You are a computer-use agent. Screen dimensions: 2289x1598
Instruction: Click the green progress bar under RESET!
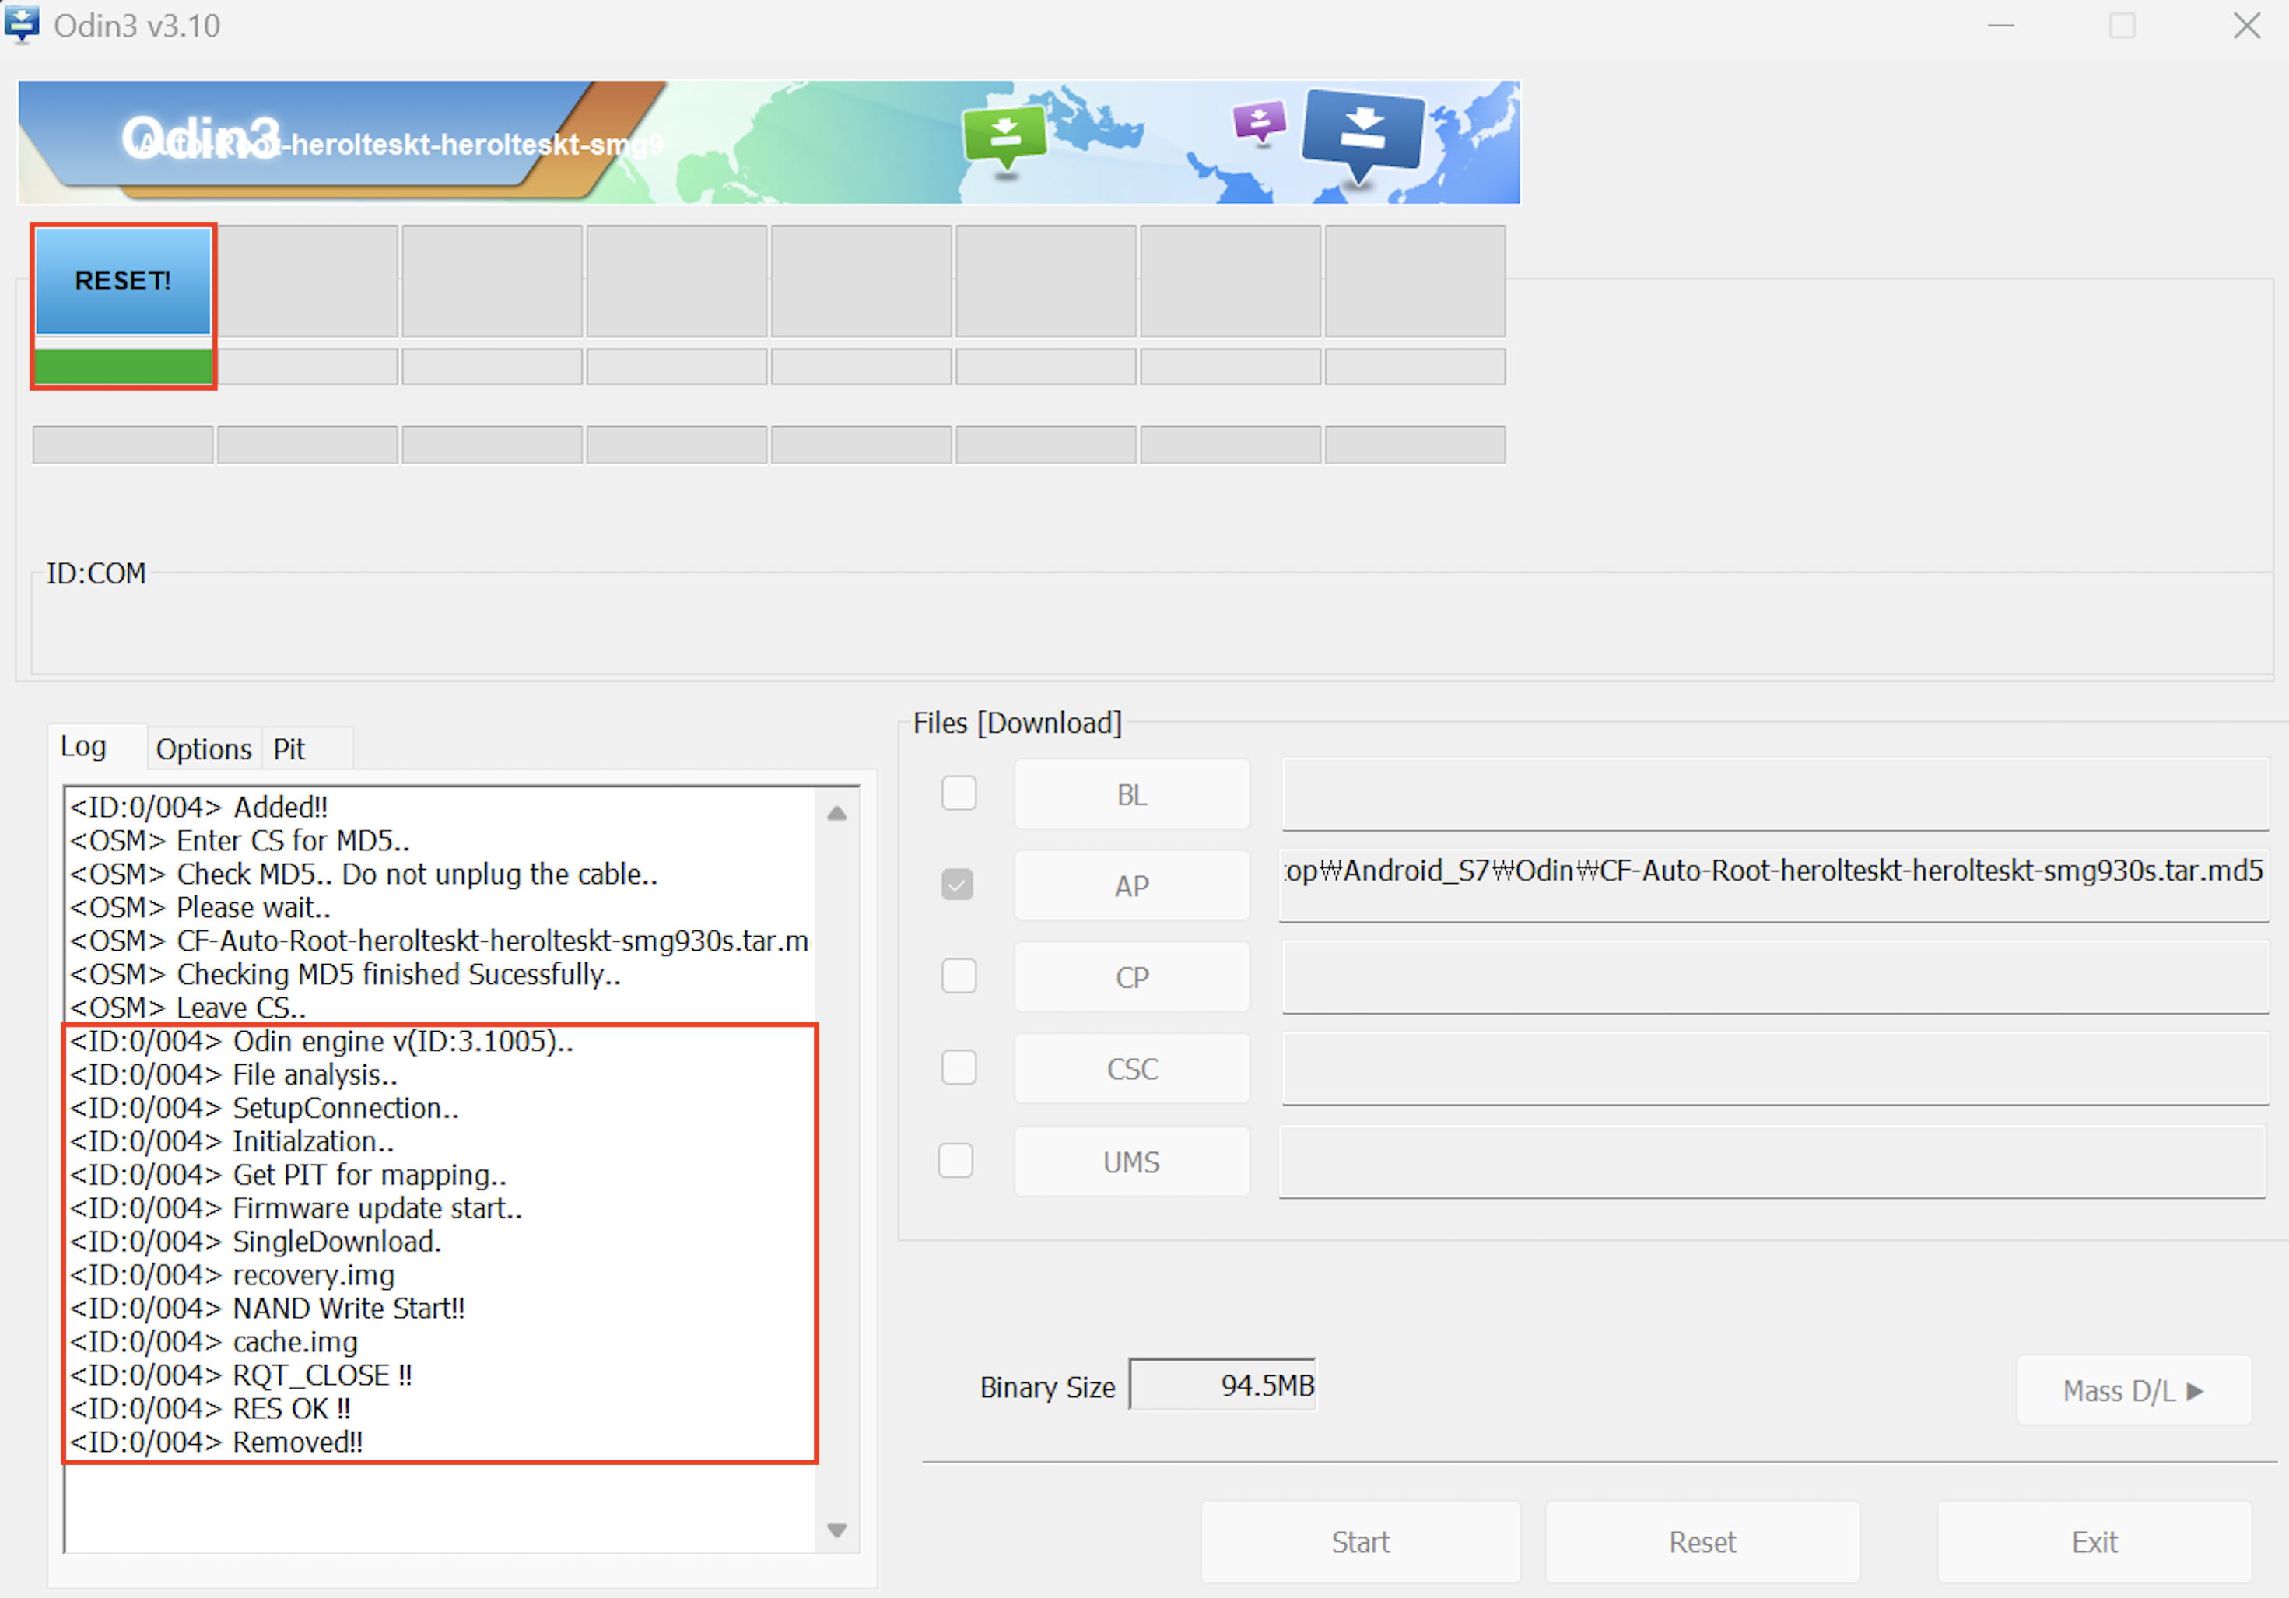coord(123,366)
